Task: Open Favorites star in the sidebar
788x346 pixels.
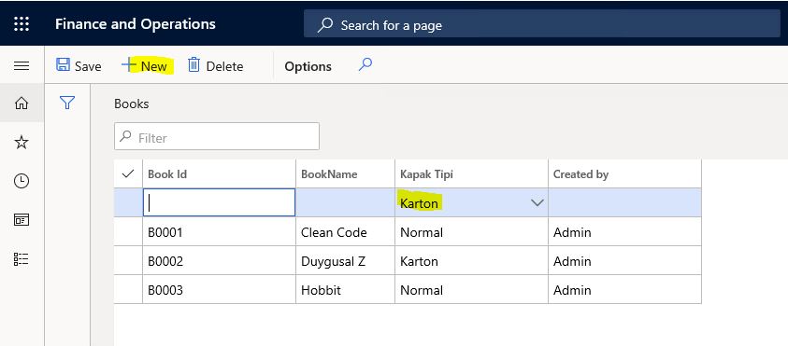Action: click(21, 143)
